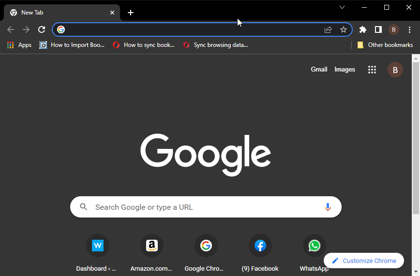This screenshot has width=420, height=276.
Task: Start voice search with microphone icon
Action: 328,207
